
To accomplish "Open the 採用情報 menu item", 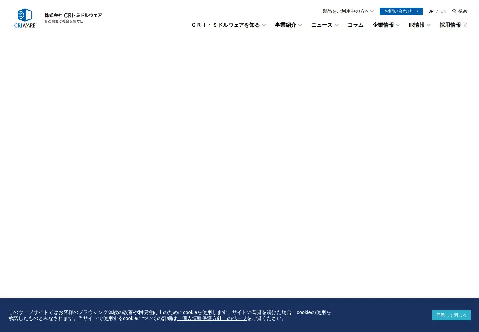I will pos(450,25).
